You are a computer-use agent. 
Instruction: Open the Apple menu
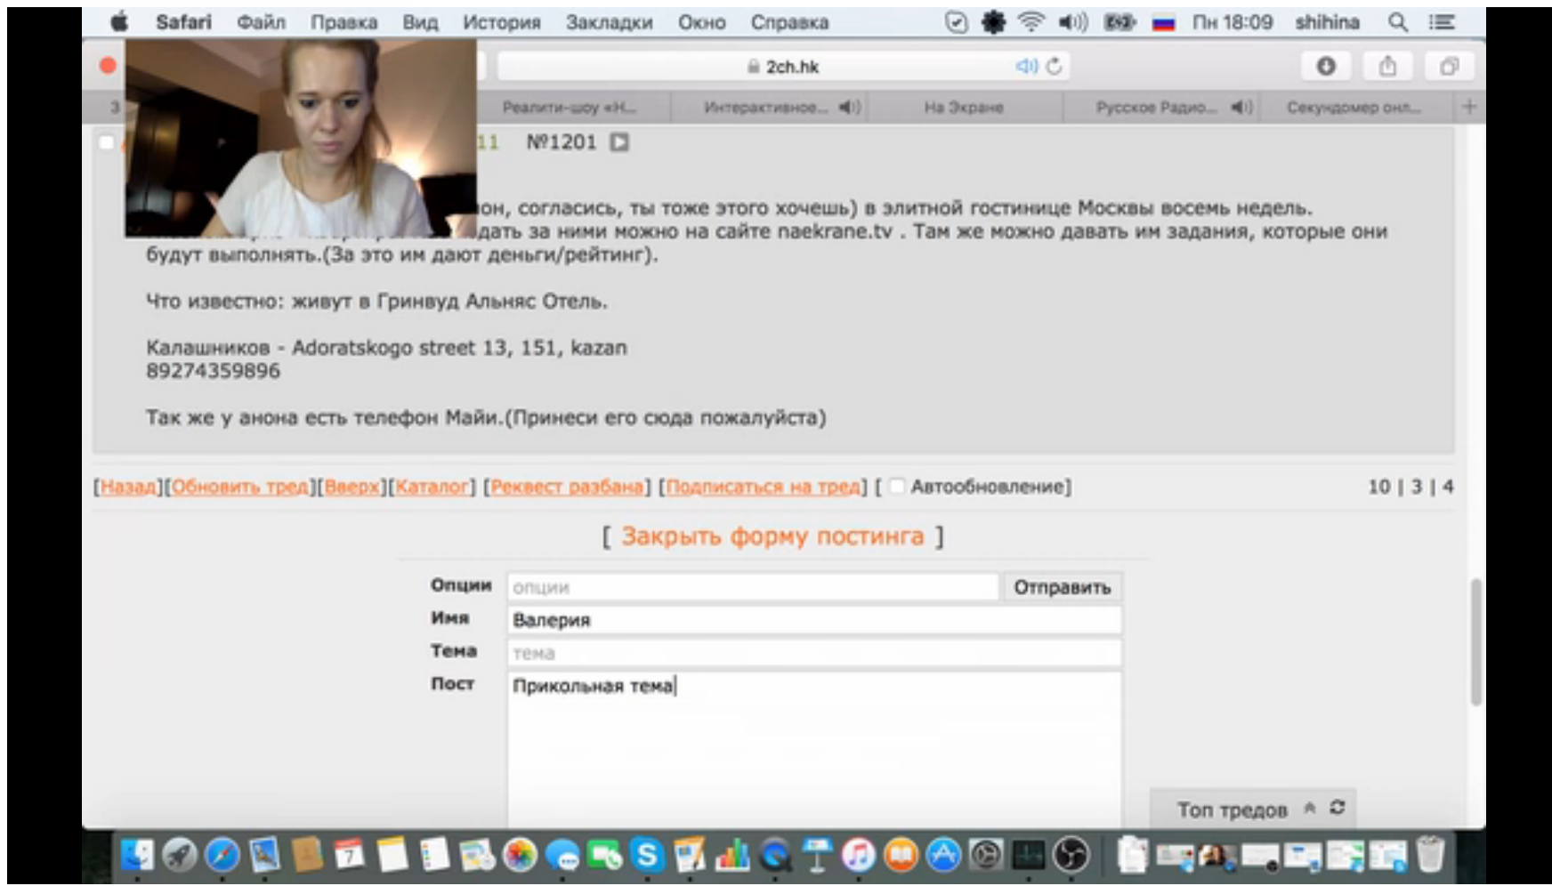click(x=118, y=22)
